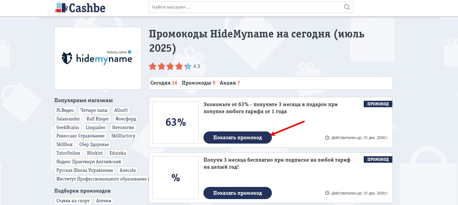Screen dimensions: 458x205
Task: Open the Edureka store link
Action: click(118, 153)
